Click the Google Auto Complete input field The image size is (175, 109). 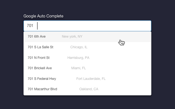pos(87,26)
